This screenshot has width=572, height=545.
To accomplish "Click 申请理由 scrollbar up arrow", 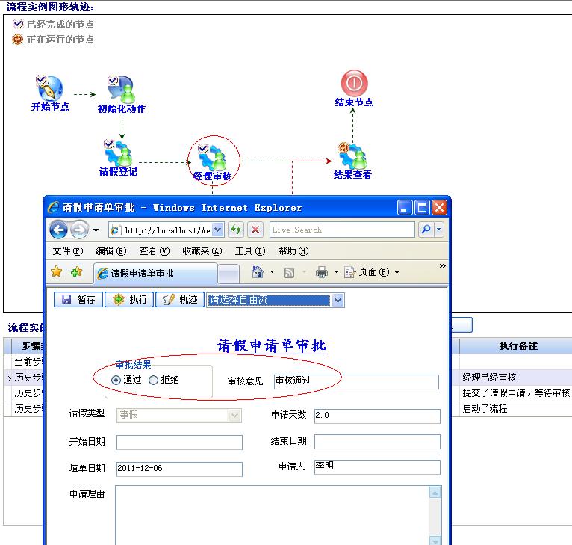I will [435, 493].
